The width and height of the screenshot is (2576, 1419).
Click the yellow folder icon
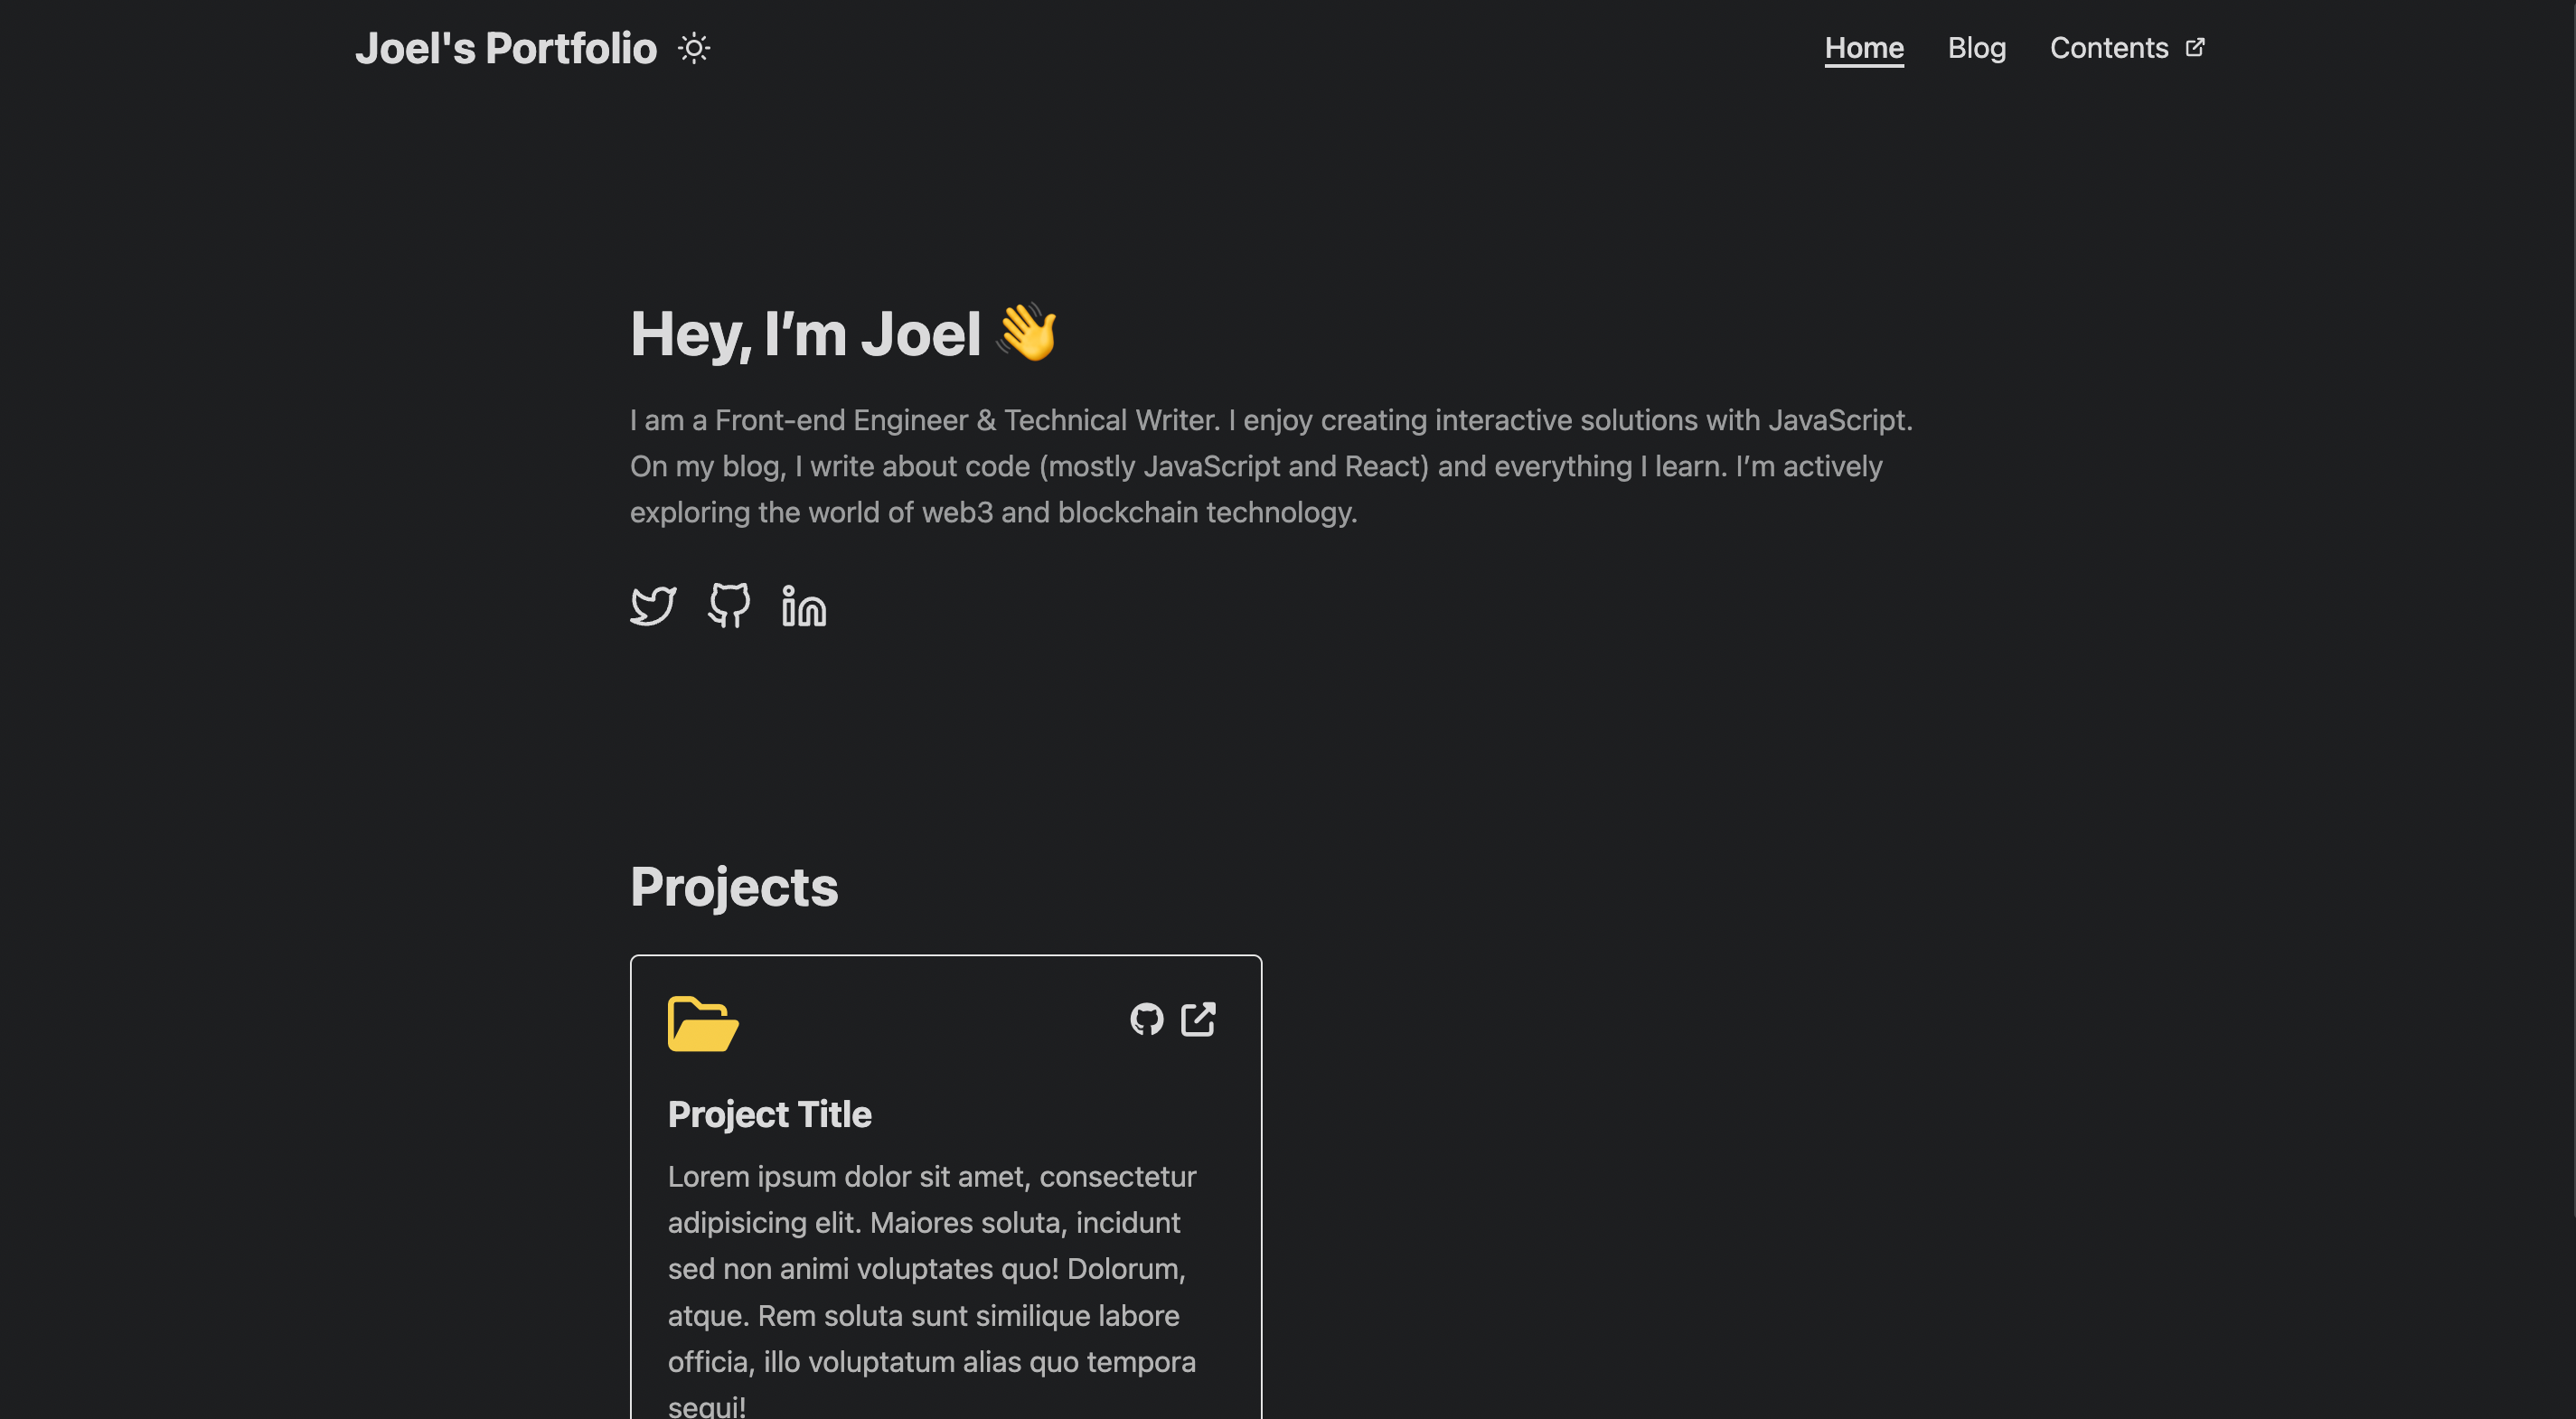point(699,1022)
